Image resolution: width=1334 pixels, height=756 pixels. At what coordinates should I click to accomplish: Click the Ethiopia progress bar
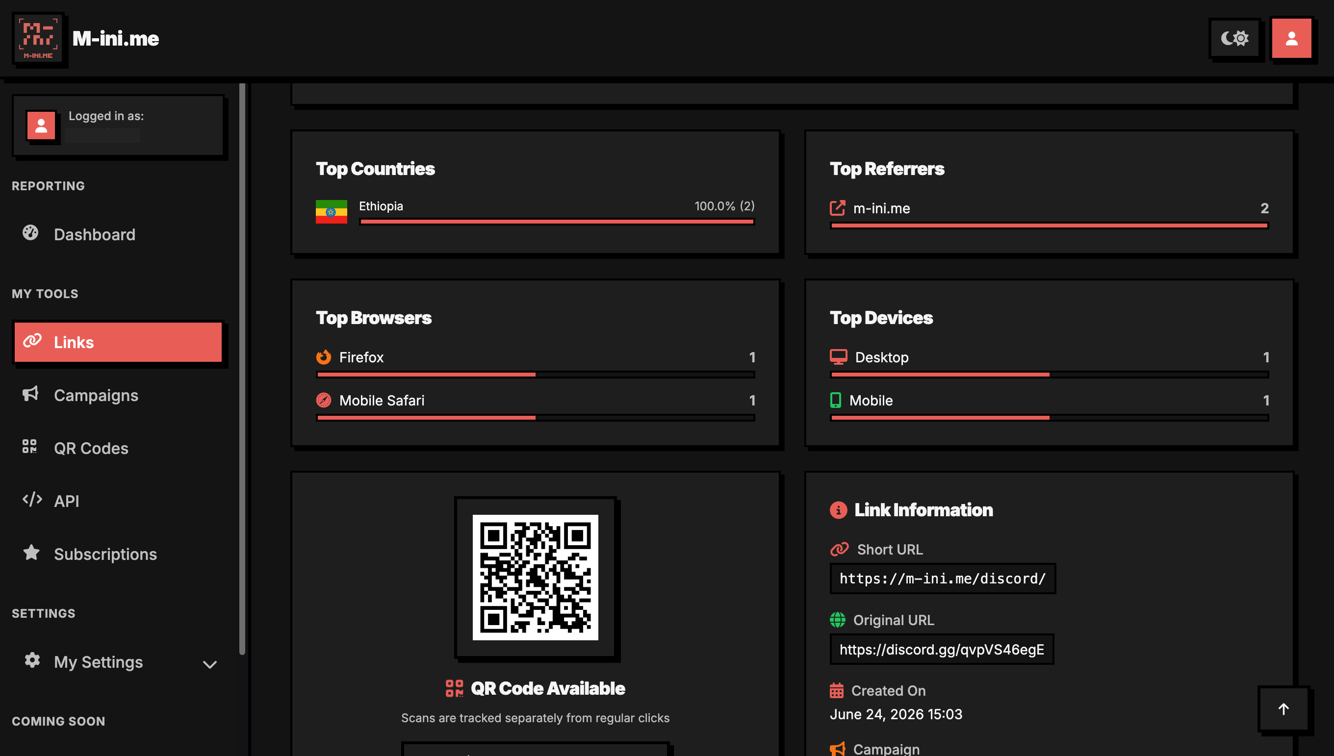pyautogui.click(x=557, y=222)
